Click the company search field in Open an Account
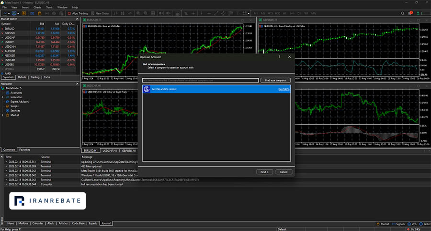The image size is (431, 231). click(x=200, y=80)
